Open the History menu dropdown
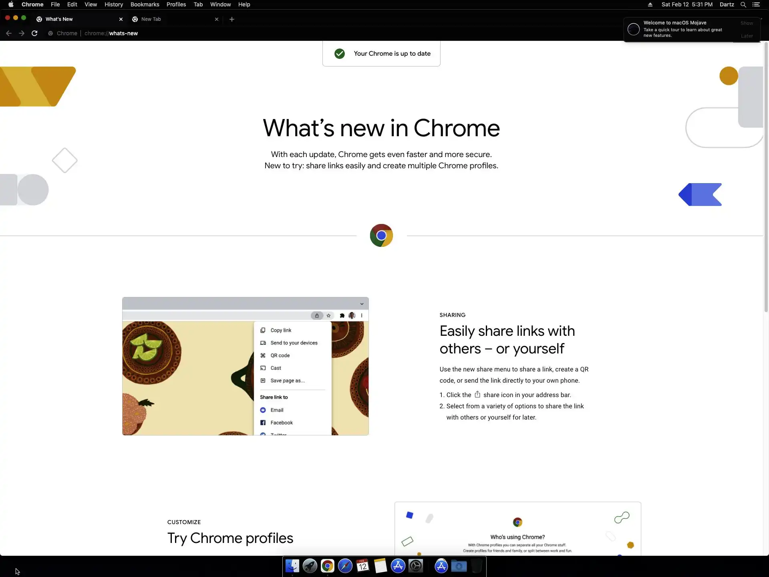Image resolution: width=769 pixels, height=577 pixels. tap(113, 4)
